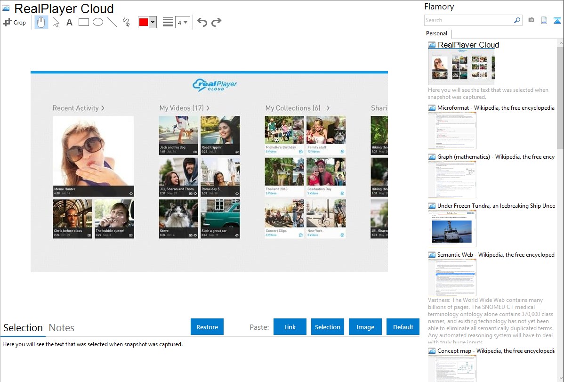
Task: Open the Graduation Day collection
Action: tap(326, 177)
